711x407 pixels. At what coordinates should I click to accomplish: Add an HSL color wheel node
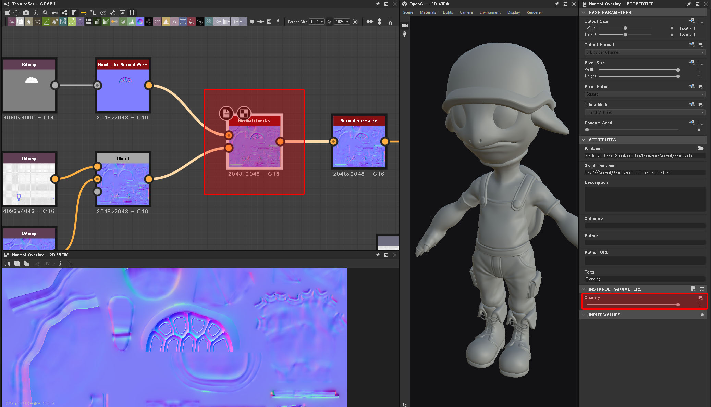(140, 22)
